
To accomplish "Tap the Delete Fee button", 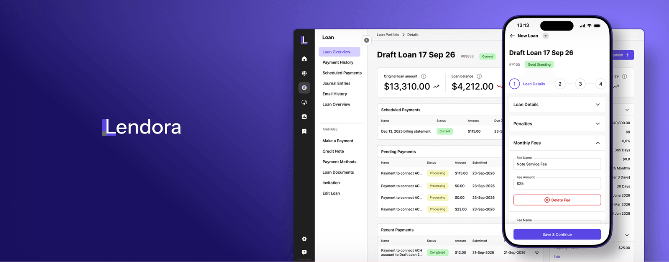I will [x=557, y=200].
